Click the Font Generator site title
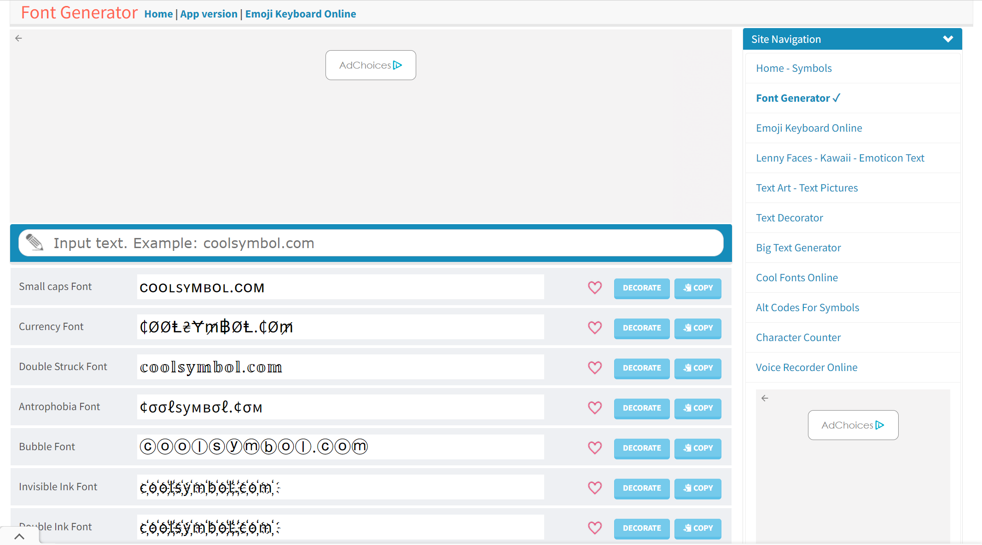This screenshot has height=545, width=982. pyautogui.click(x=79, y=12)
